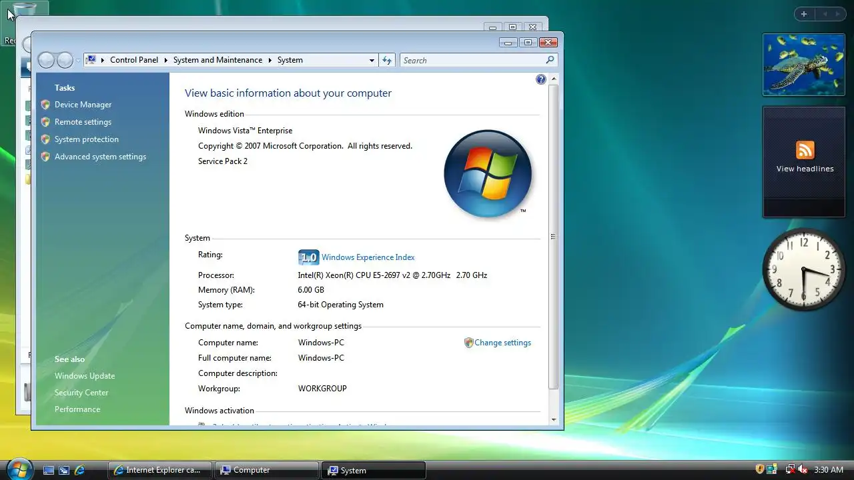Open the Windows Experience Index link
854x480 pixels.
coord(368,257)
